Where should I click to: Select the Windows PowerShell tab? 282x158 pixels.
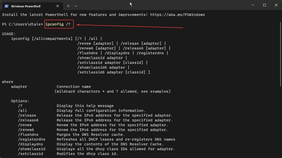click(x=33, y=6)
